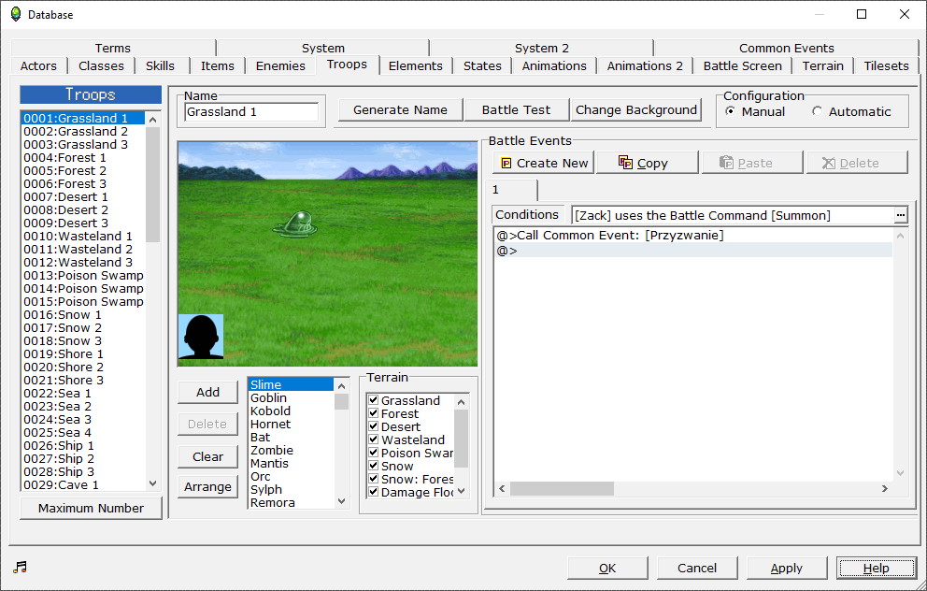The height and width of the screenshot is (591, 927).
Task: Toggle the Grassland terrain checkbox
Action: [x=373, y=400]
